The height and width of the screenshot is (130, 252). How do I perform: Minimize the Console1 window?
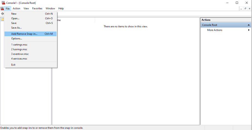click(227, 3)
